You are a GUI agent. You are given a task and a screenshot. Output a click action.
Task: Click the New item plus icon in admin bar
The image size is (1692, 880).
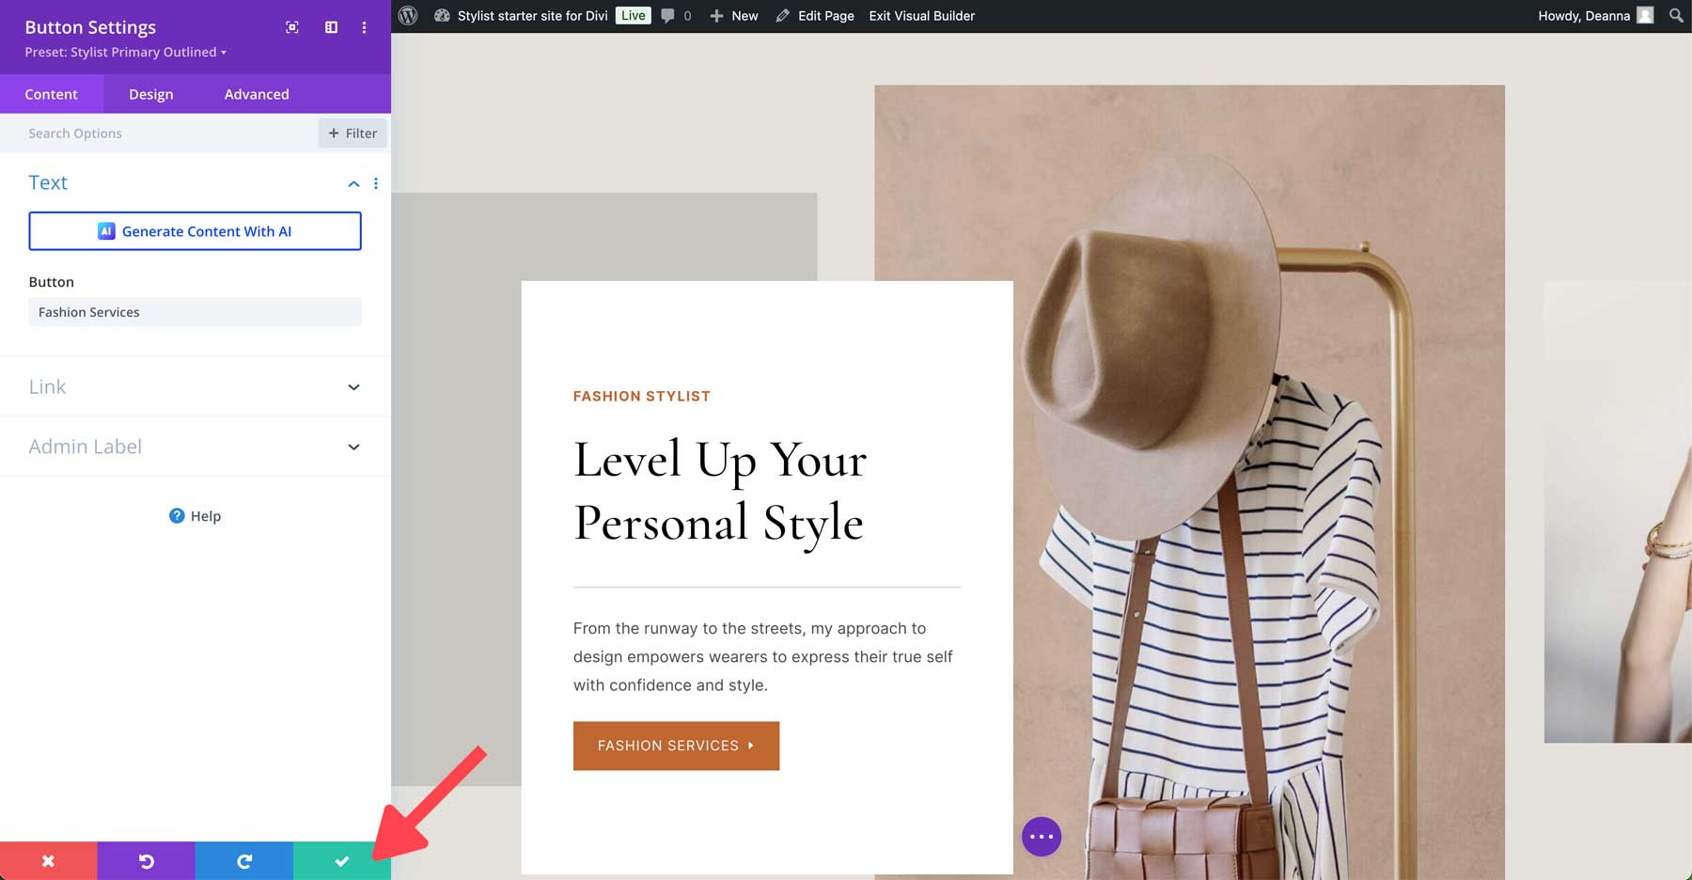pyautogui.click(x=717, y=15)
